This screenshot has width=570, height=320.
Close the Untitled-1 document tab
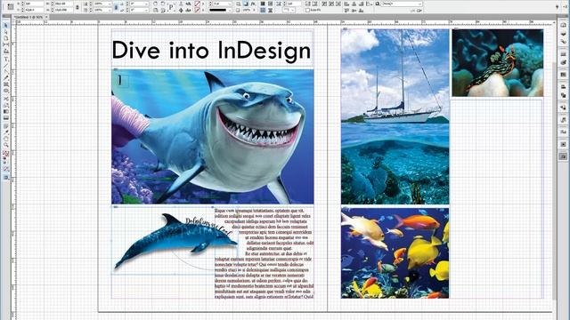pyautogui.click(x=46, y=17)
